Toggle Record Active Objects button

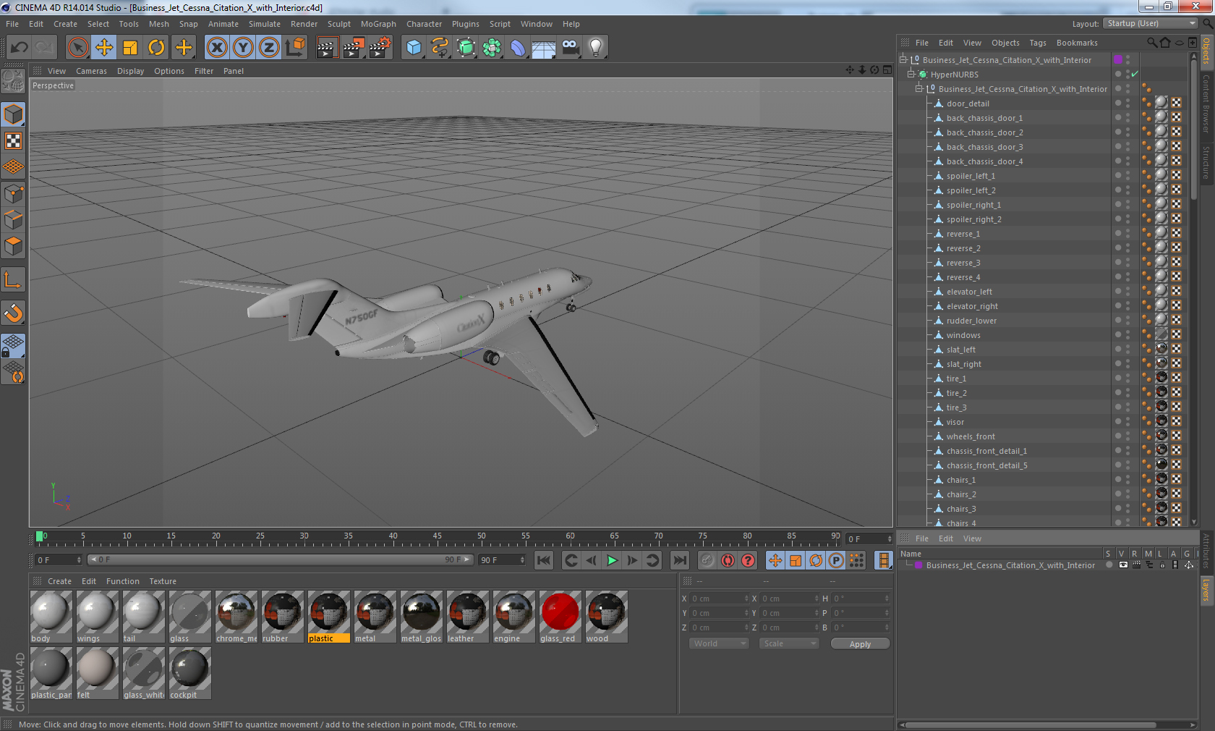(707, 560)
